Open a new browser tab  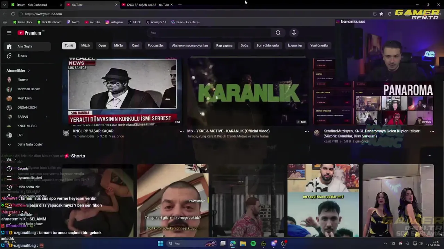(180, 5)
